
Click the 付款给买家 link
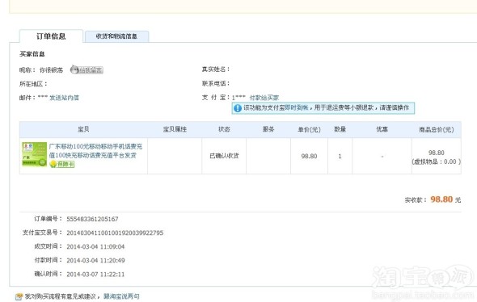(264, 98)
